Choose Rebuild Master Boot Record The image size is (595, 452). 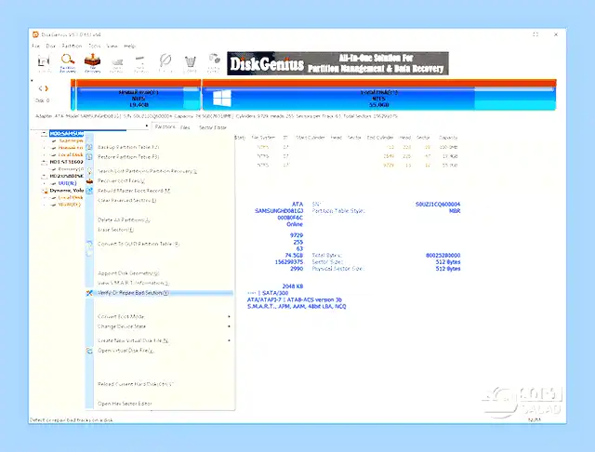(159, 191)
